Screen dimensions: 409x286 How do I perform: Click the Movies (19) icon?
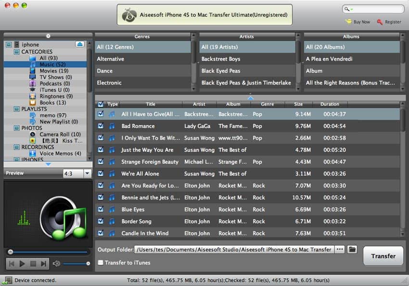(33, 71)
